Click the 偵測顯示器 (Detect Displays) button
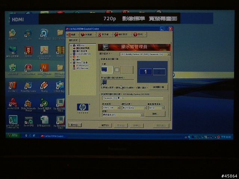Image resolution: width=239 pixels, height=179 pixels. tap(158, 87)
